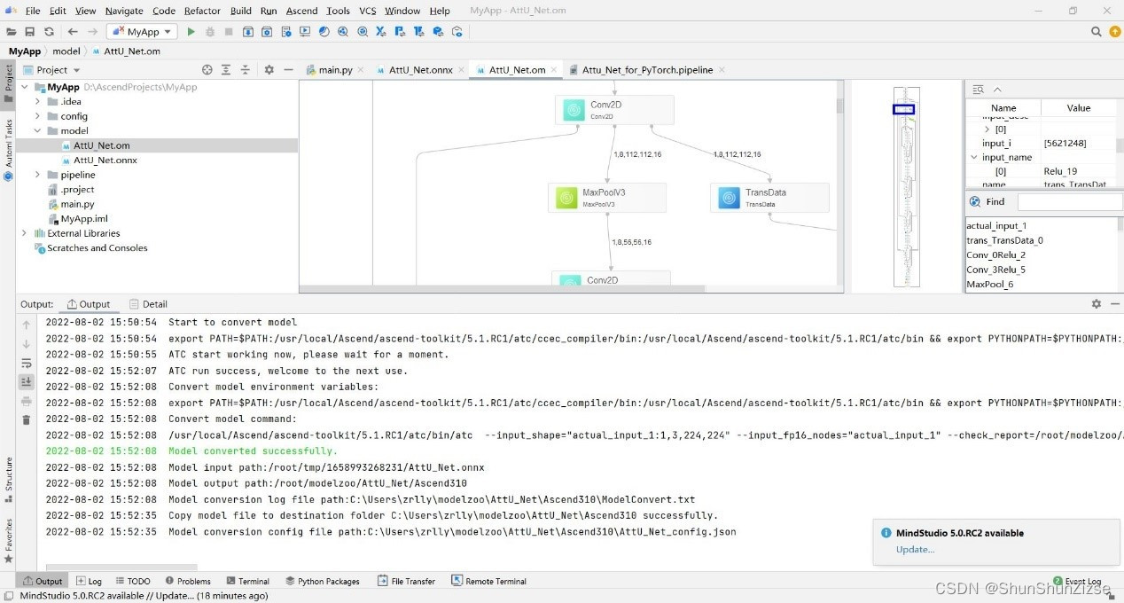This screenshot has width=1124, height=603.
Task: Save all via the floppy disk icon
Action: [x=29, y=31]
